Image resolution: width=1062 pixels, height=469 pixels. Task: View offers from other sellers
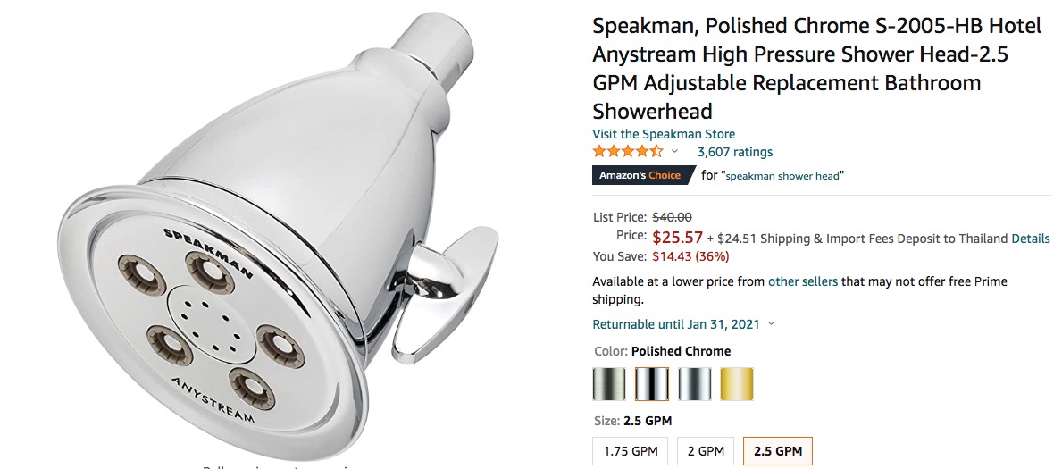pyautogui.click(x=803, y=281)
